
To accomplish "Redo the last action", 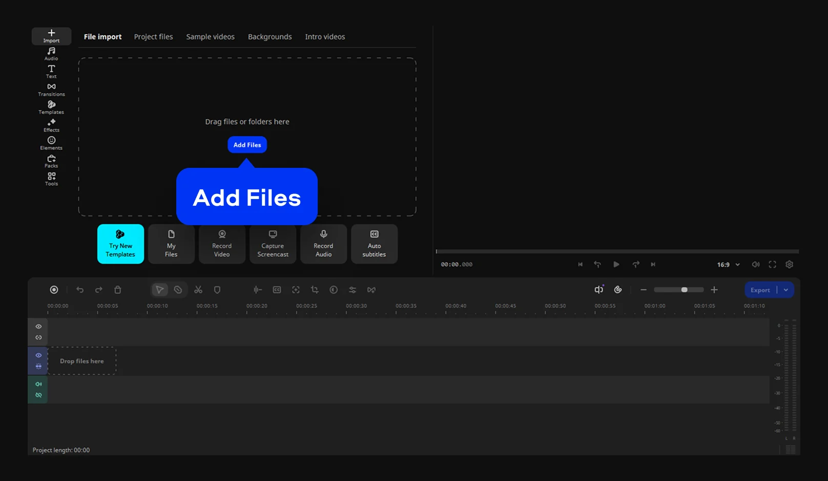I will 99,290.
